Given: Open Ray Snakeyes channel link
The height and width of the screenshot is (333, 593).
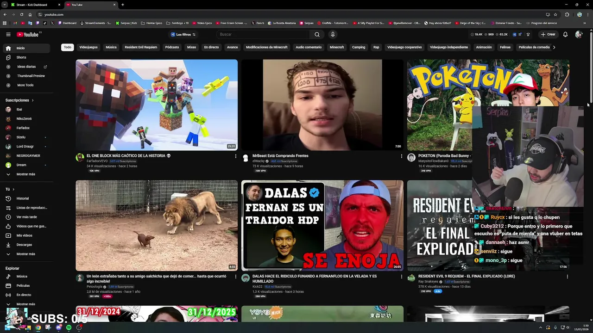Looking at the screenshot, I should [x=428, y=281].
